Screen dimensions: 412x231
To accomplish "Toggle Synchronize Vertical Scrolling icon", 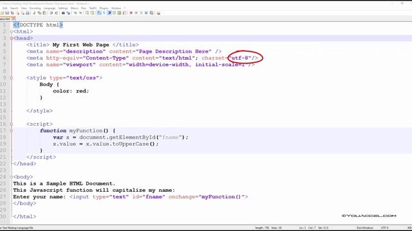I will pyautogui.click(x=87, y=13).
